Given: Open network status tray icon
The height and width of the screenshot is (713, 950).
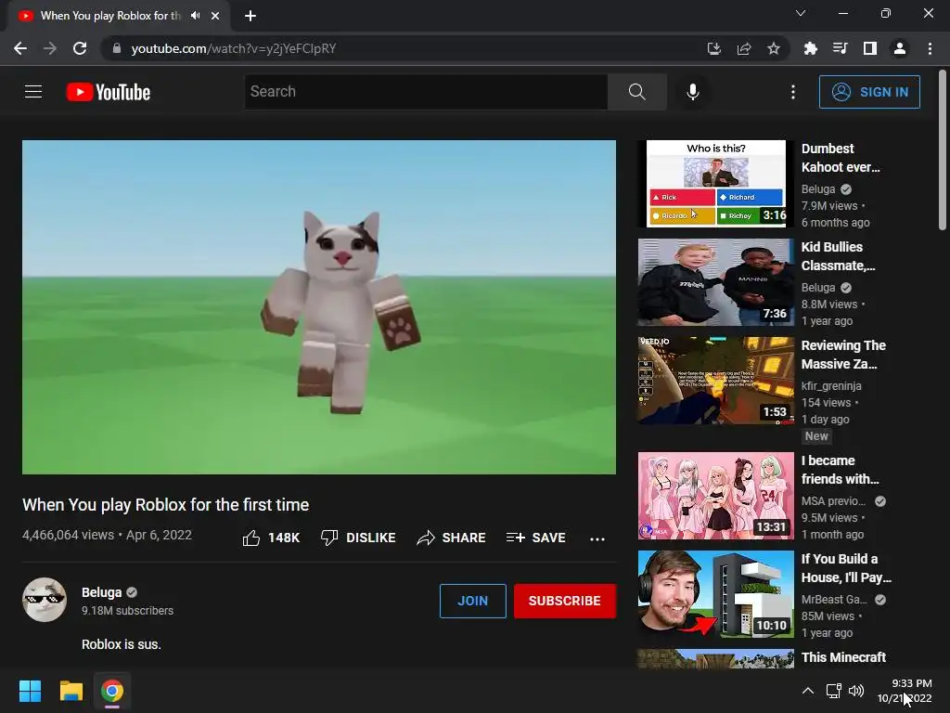Looking at the screenshot, I should 834,691.
